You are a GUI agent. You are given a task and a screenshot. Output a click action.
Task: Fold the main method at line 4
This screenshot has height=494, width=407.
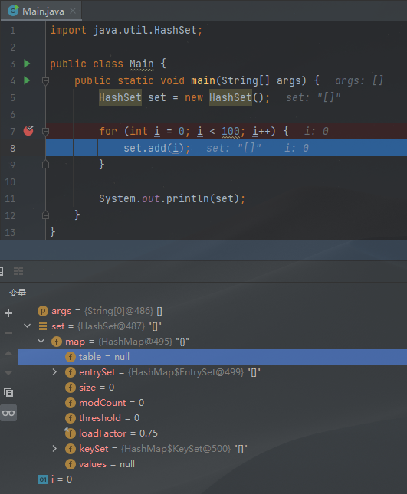pyautogui.click(x=45, y=81)
